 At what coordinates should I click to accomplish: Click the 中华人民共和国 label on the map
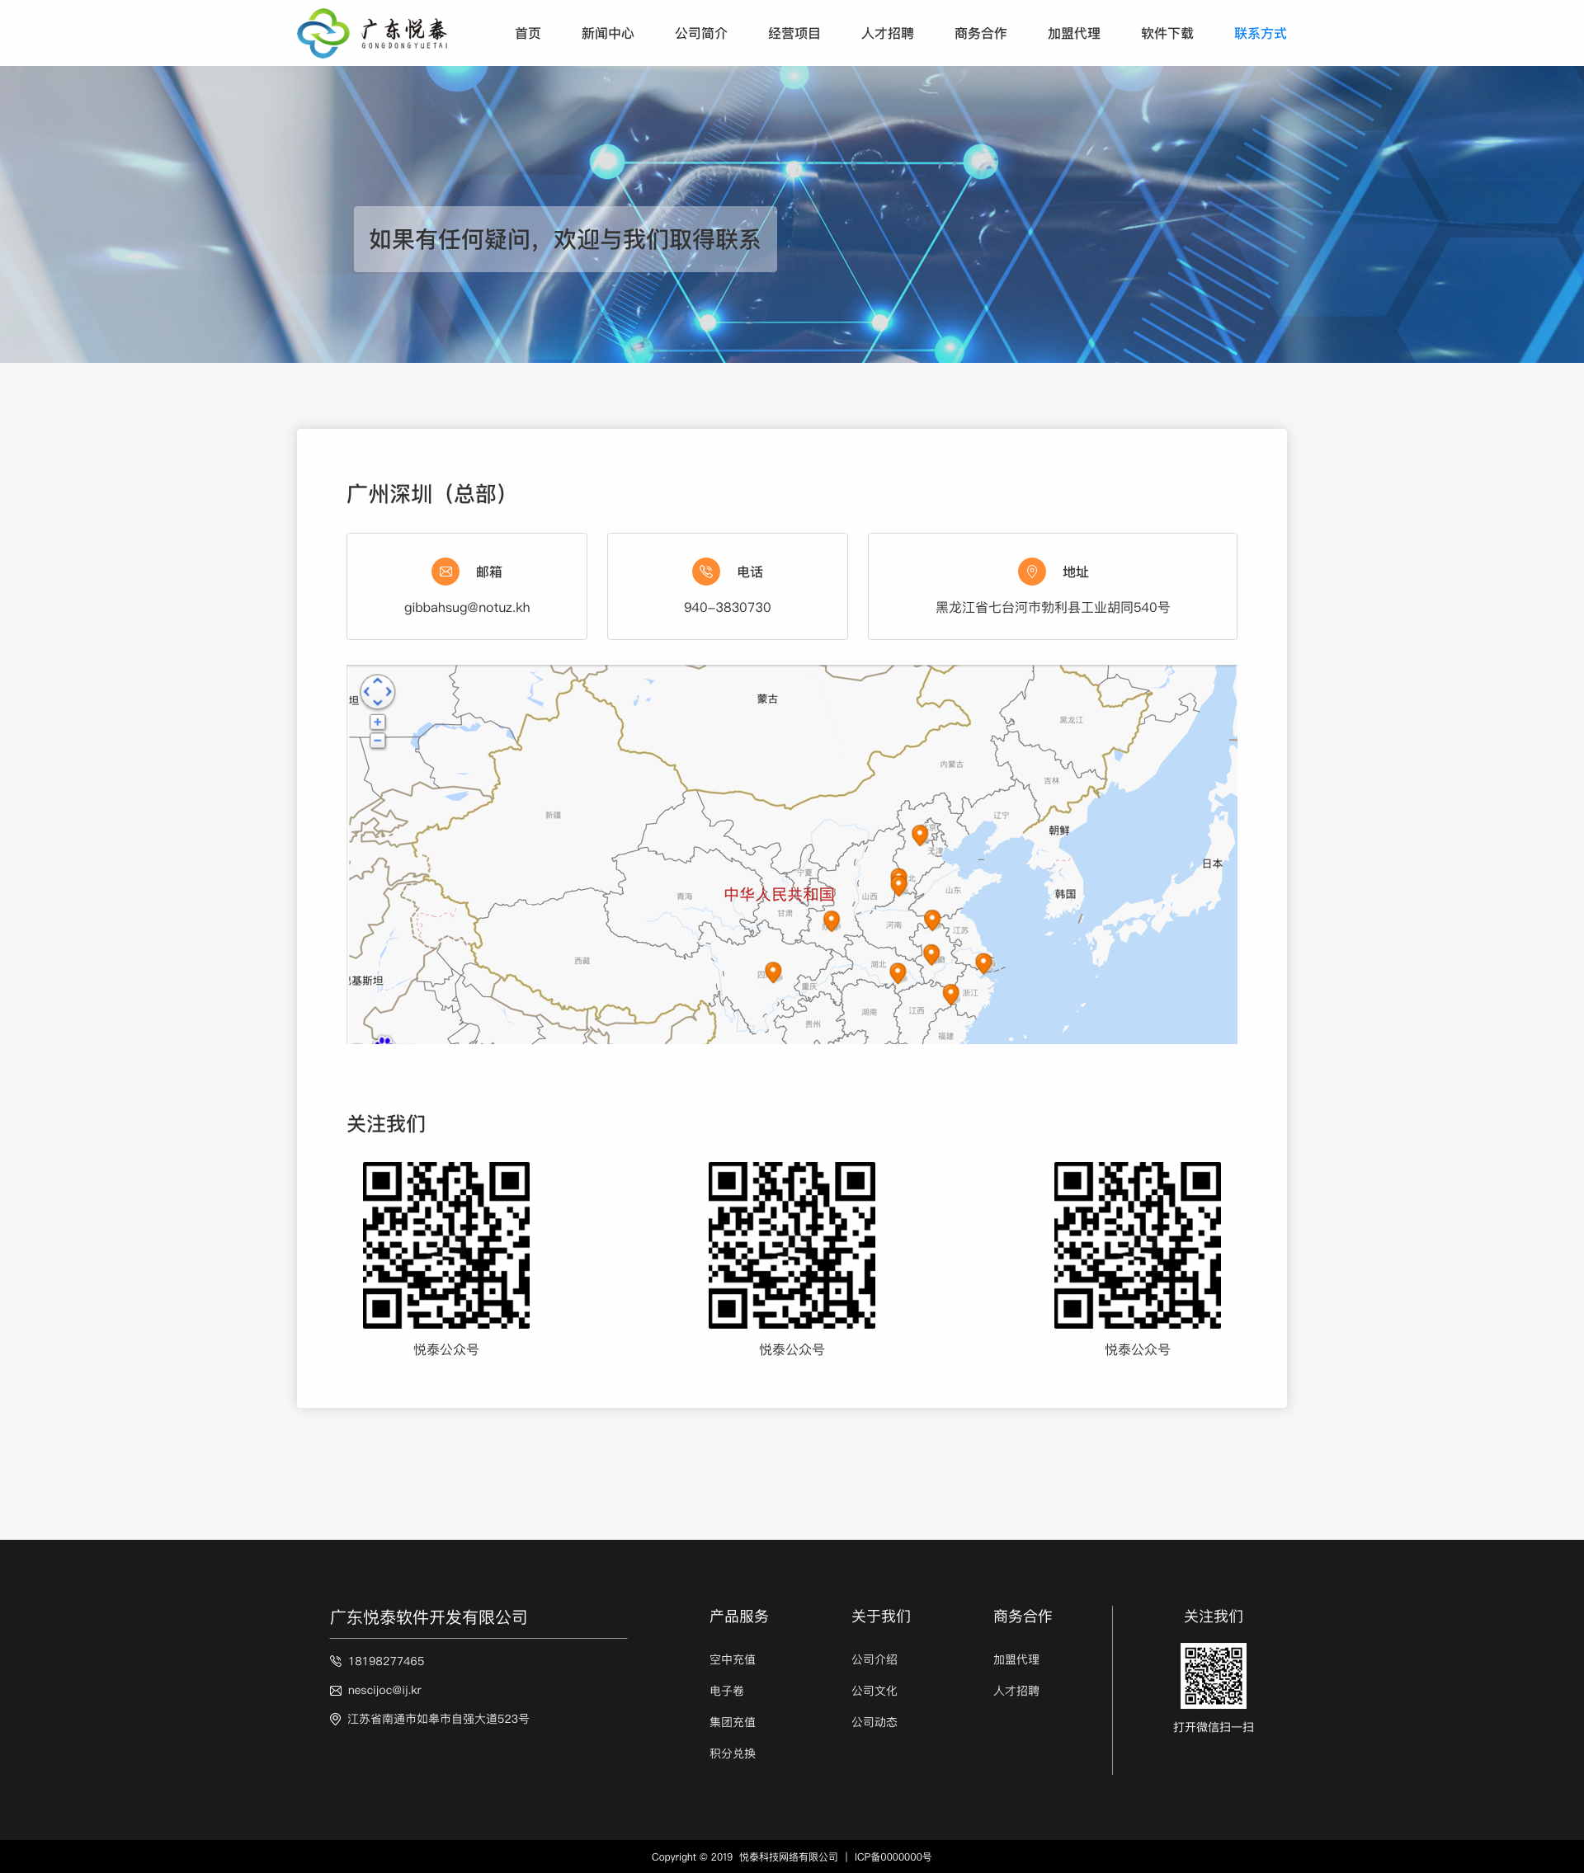tap(779, 894)
